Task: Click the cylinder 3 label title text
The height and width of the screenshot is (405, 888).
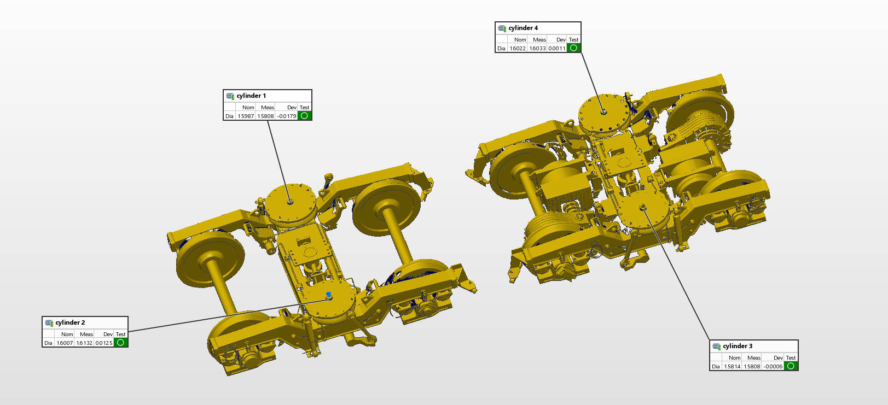Action: 738,347
